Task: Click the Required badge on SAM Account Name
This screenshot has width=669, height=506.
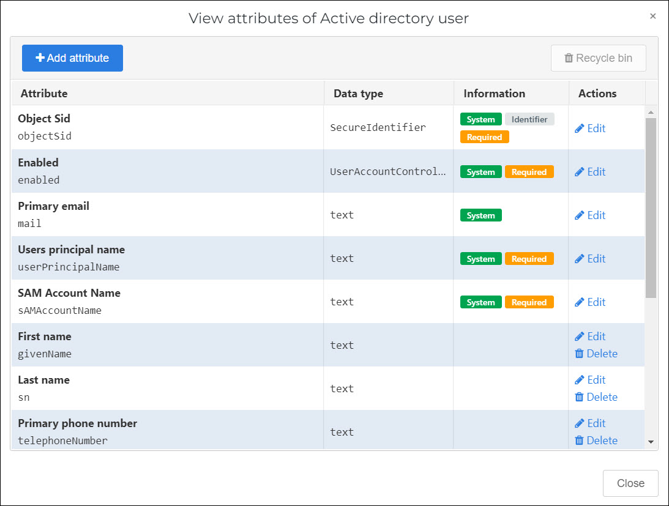Action: pos(529,302)
